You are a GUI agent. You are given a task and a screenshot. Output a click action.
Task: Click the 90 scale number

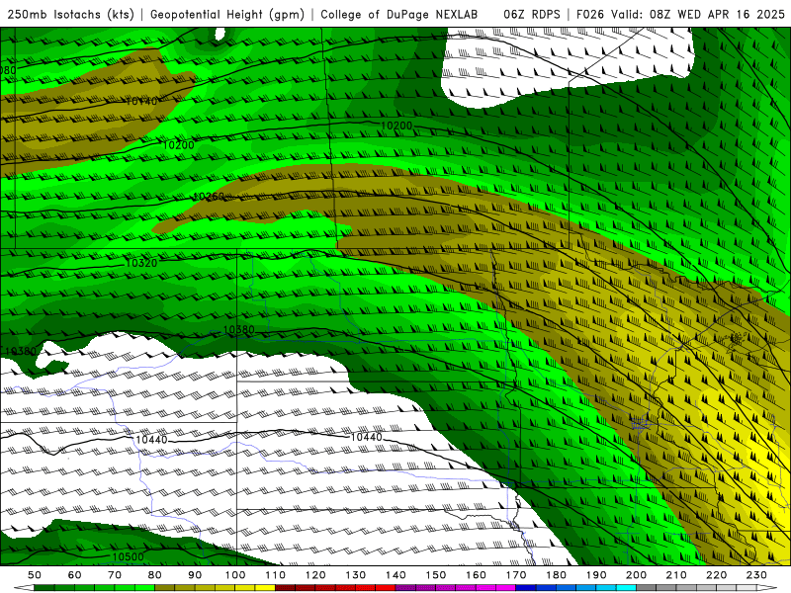(195, 575)
